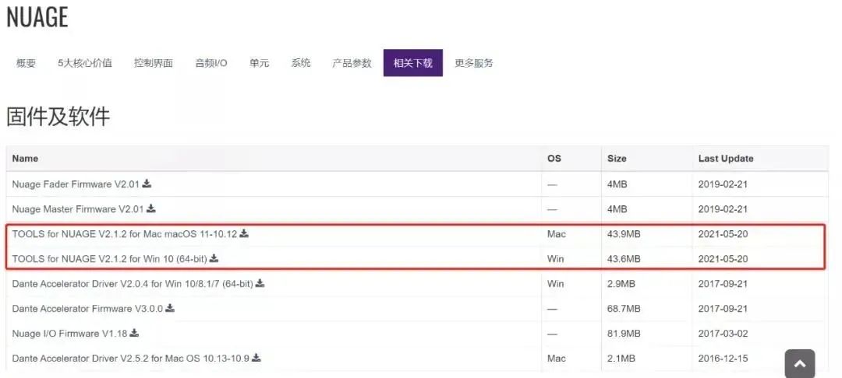View the 产品参数 tab
The height and width of the screenshot is (378, 842).
(352, 63)
